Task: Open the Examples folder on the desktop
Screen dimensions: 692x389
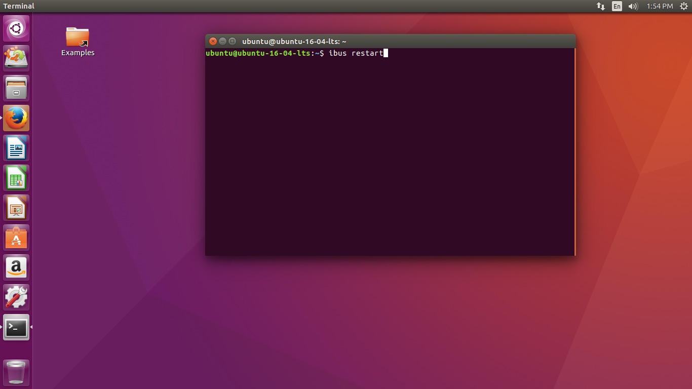Action: coord(78,41)
